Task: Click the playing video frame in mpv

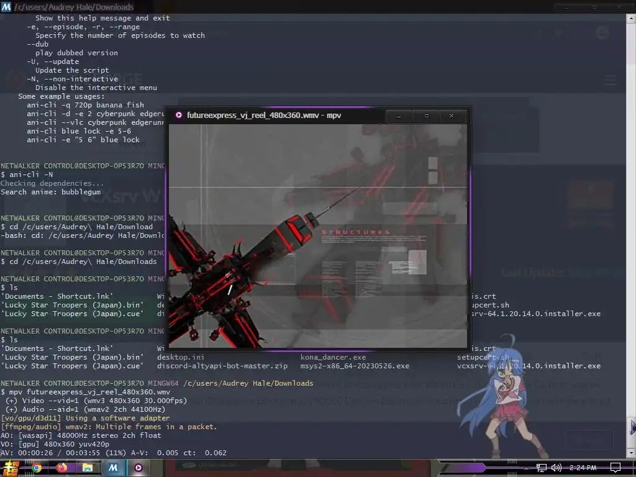Action: point(317,235)
